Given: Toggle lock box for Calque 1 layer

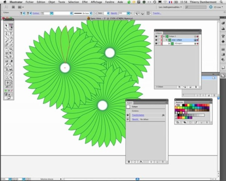Looking at the screenshot, I should (x=159, y=36).
